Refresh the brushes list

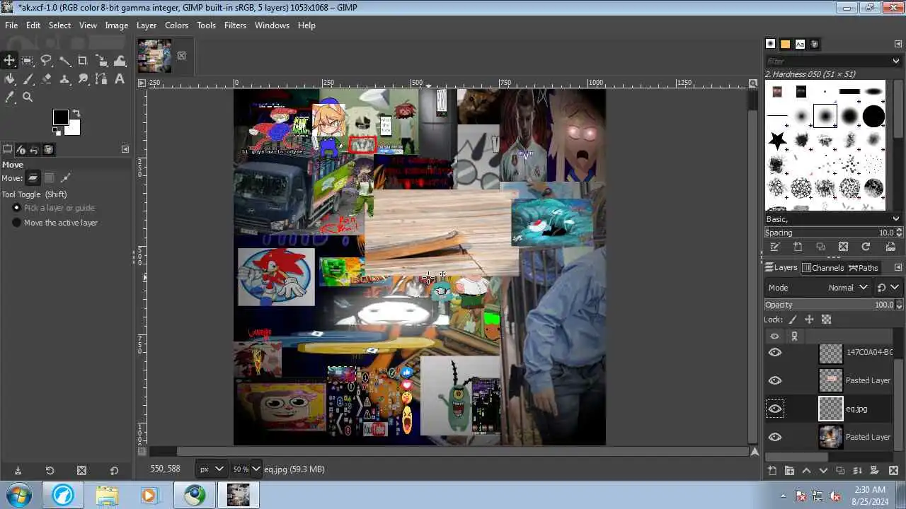[866, 247]
